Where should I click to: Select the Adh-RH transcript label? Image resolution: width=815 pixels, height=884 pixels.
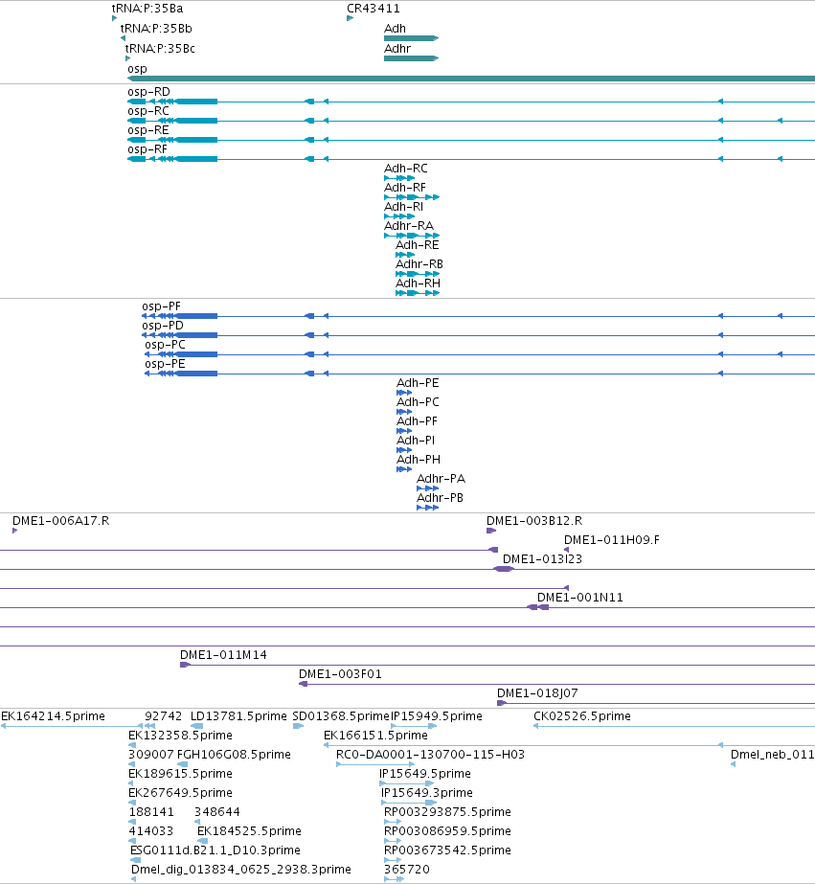(418, 283)
